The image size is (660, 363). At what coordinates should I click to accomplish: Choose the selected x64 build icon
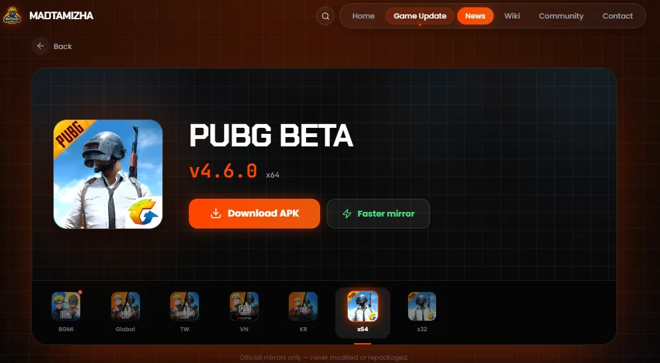point(363,307)
